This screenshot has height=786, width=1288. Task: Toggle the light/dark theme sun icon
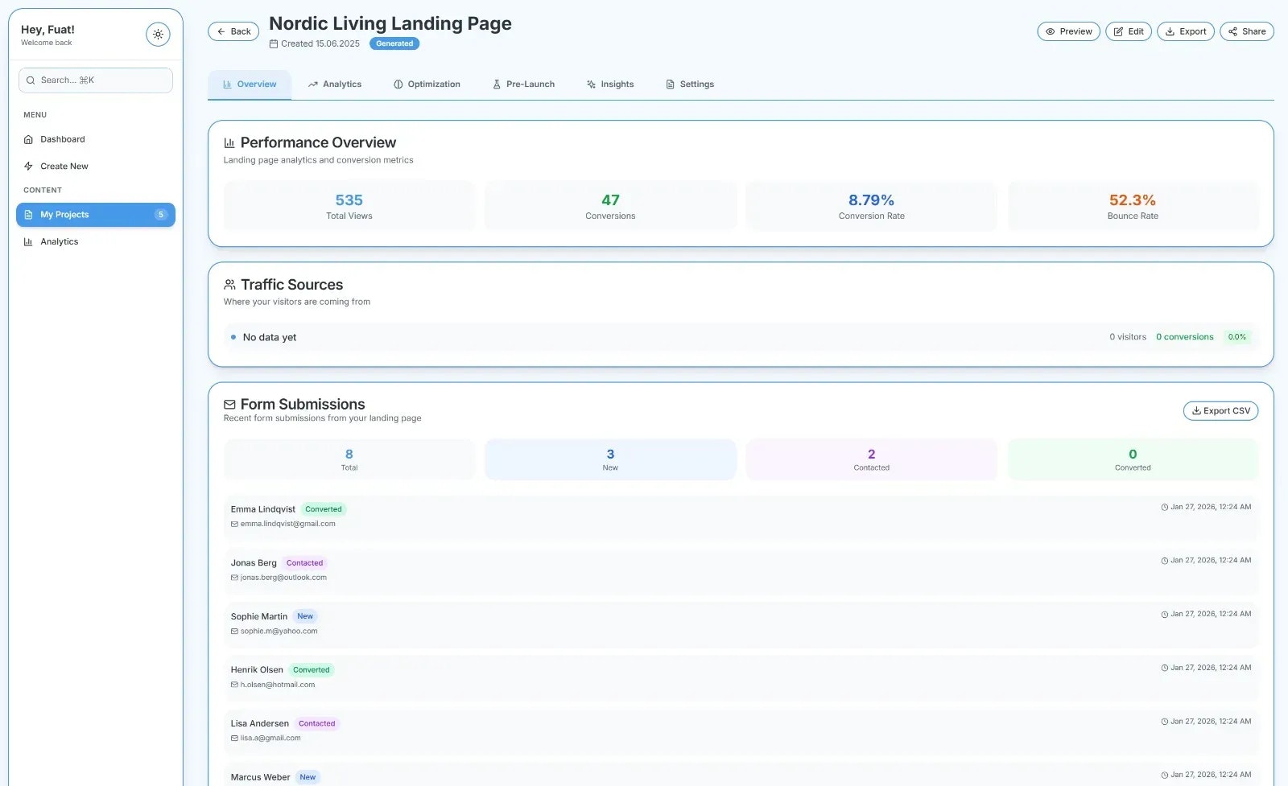158,34
